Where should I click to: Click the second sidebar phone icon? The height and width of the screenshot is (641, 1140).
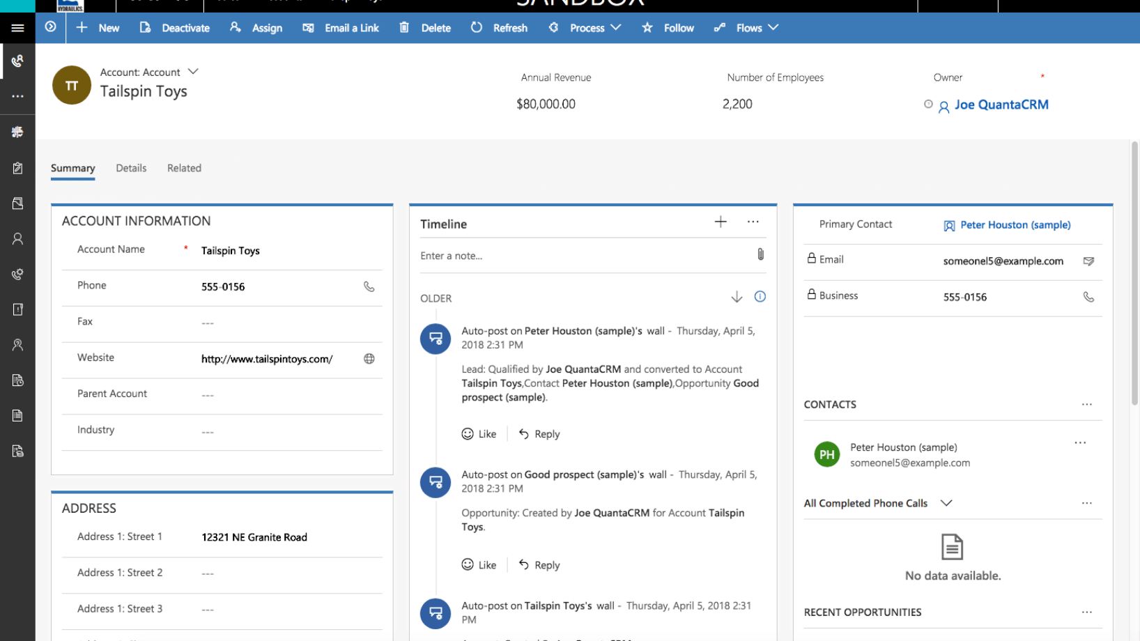pos(17,274)
